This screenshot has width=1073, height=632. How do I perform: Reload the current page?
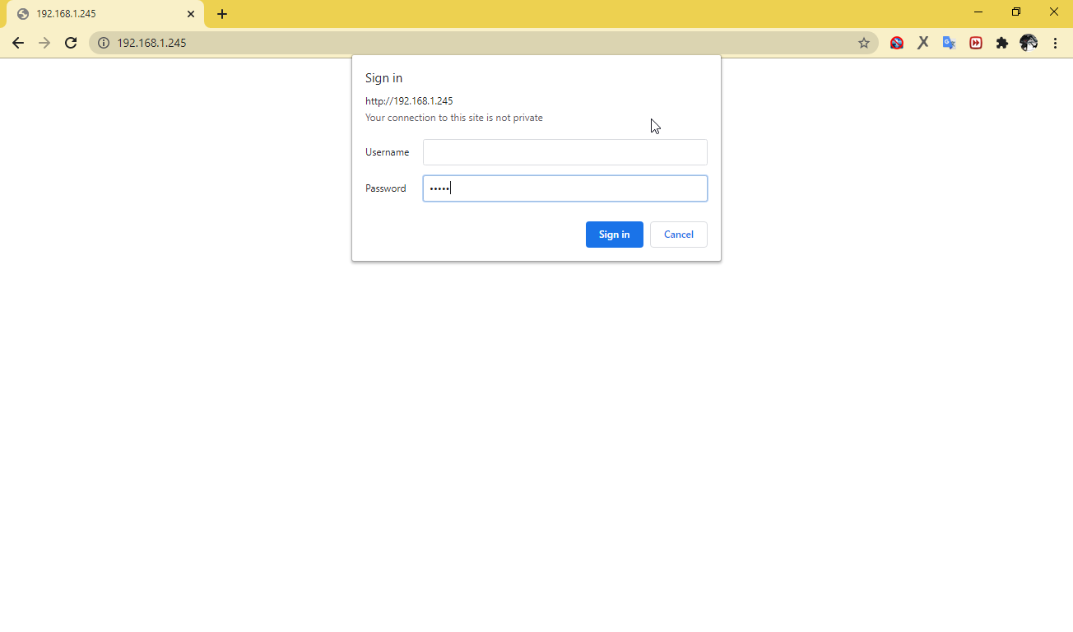coord(70,42)
